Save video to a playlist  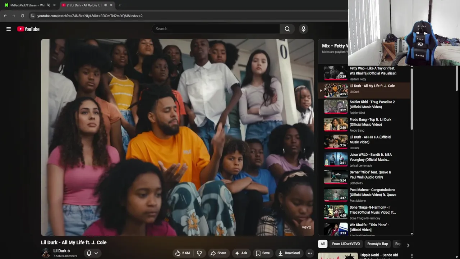[263, 253]
